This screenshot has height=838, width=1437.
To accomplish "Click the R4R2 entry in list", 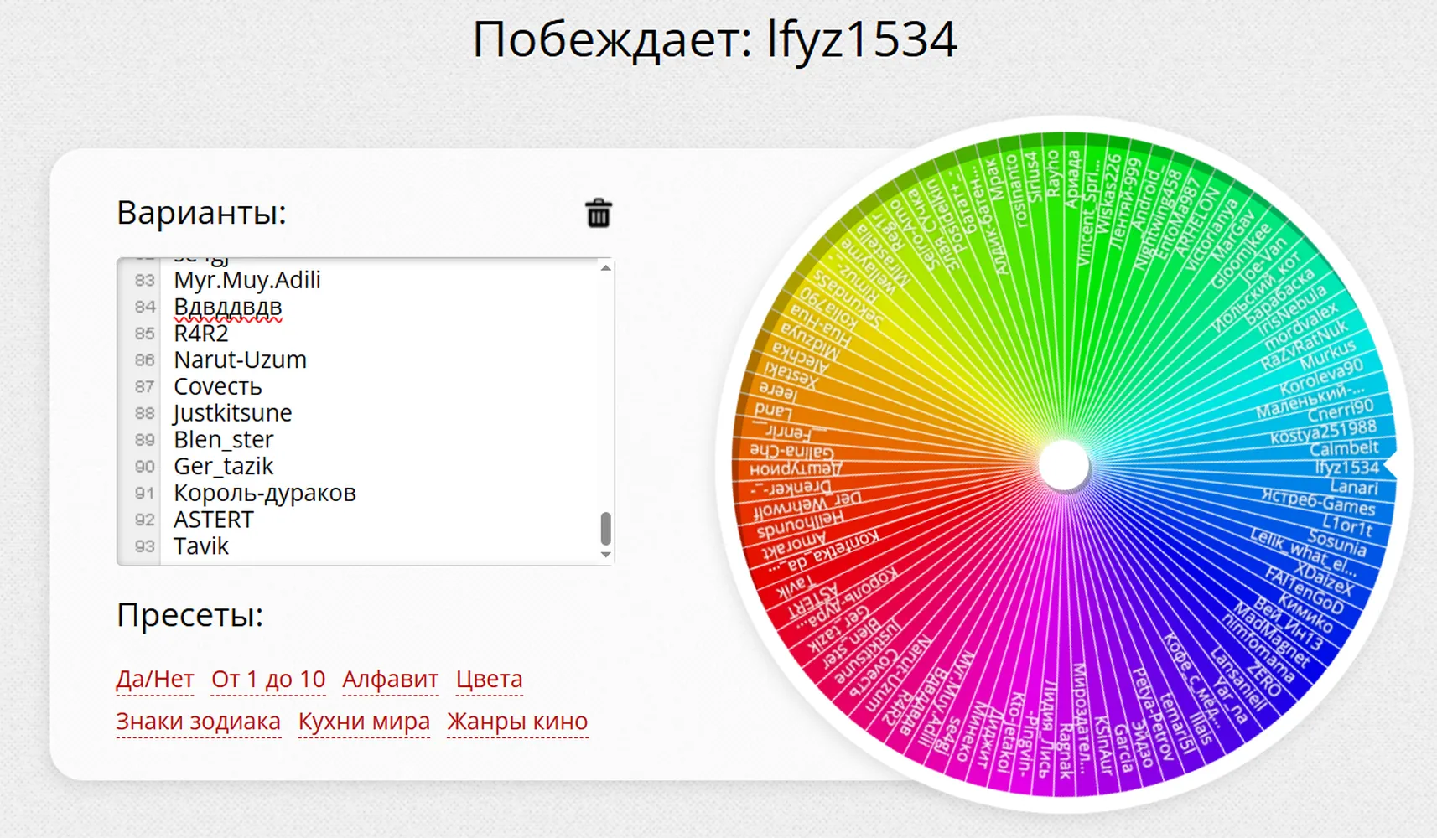I will coord(201,334).
